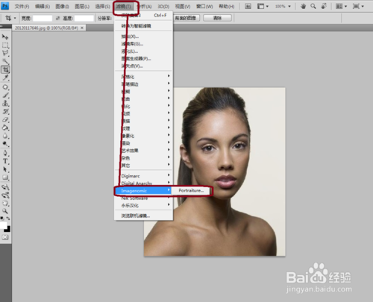Viewport: 373px width, 302px height.
Task: Select the Move tool
Action: pyautogui.click(x=5, y=37)
